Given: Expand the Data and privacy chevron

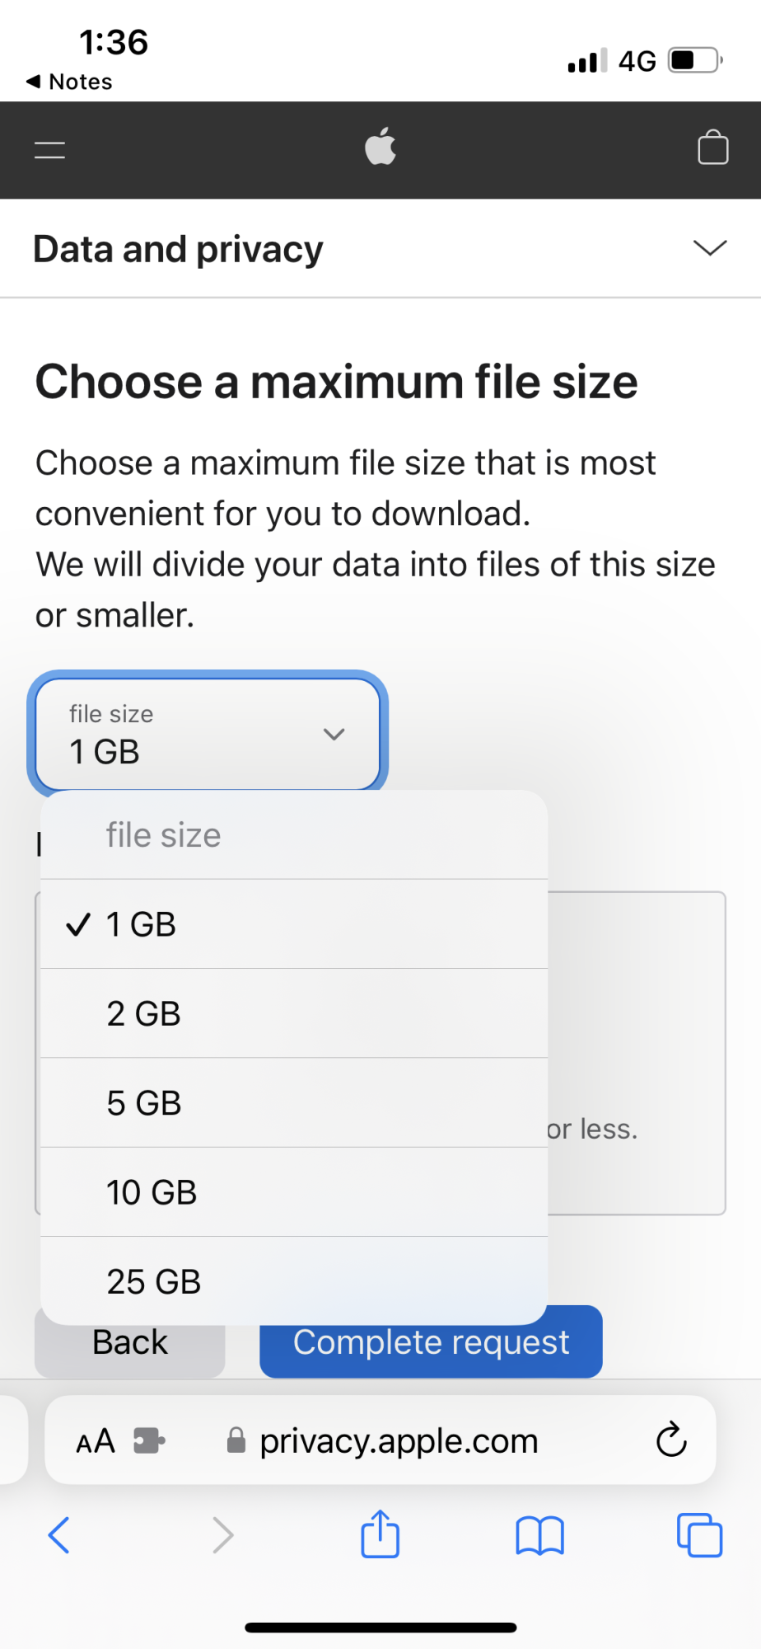Looking at the screenshot, I should point(709,248).
